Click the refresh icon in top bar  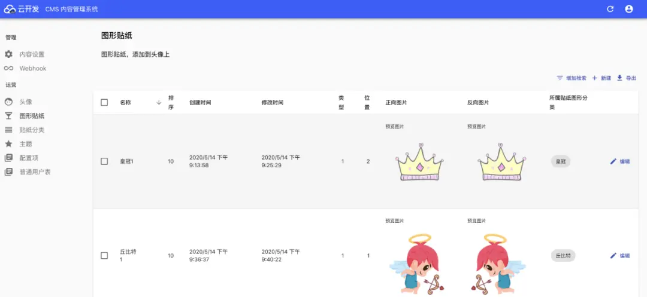click(x=610, y=9)
